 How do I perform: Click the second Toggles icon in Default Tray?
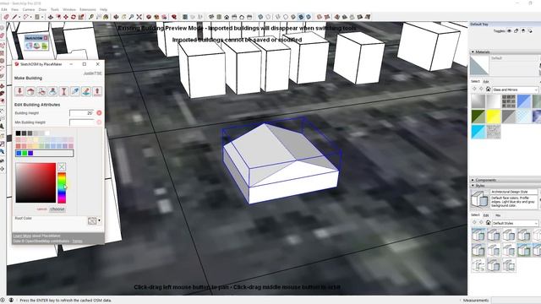point(516,31)
